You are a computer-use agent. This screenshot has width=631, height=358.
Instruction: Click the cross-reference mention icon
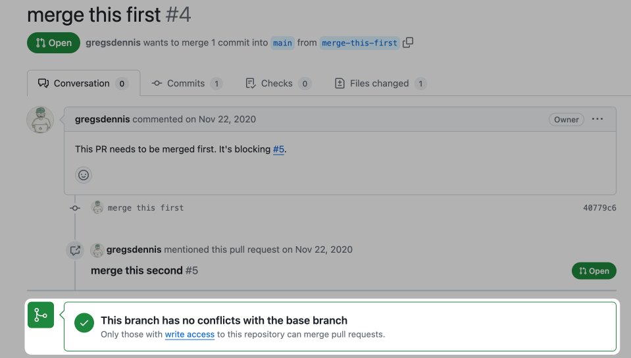tap(75, 250)
